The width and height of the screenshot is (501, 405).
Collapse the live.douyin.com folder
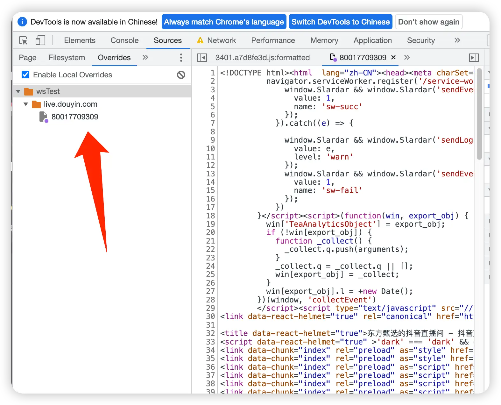(x=26, y=104)
